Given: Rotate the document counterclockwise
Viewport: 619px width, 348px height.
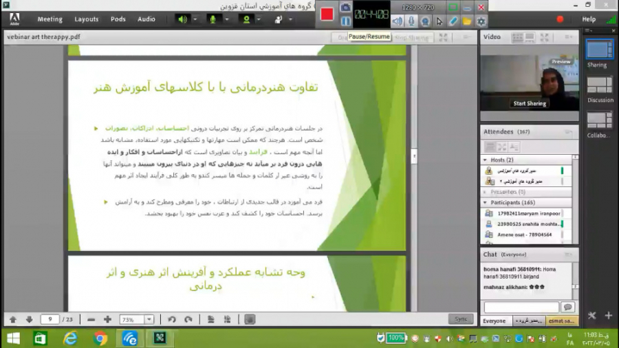Looking at the screenshot, I should [x=172, y=320].
